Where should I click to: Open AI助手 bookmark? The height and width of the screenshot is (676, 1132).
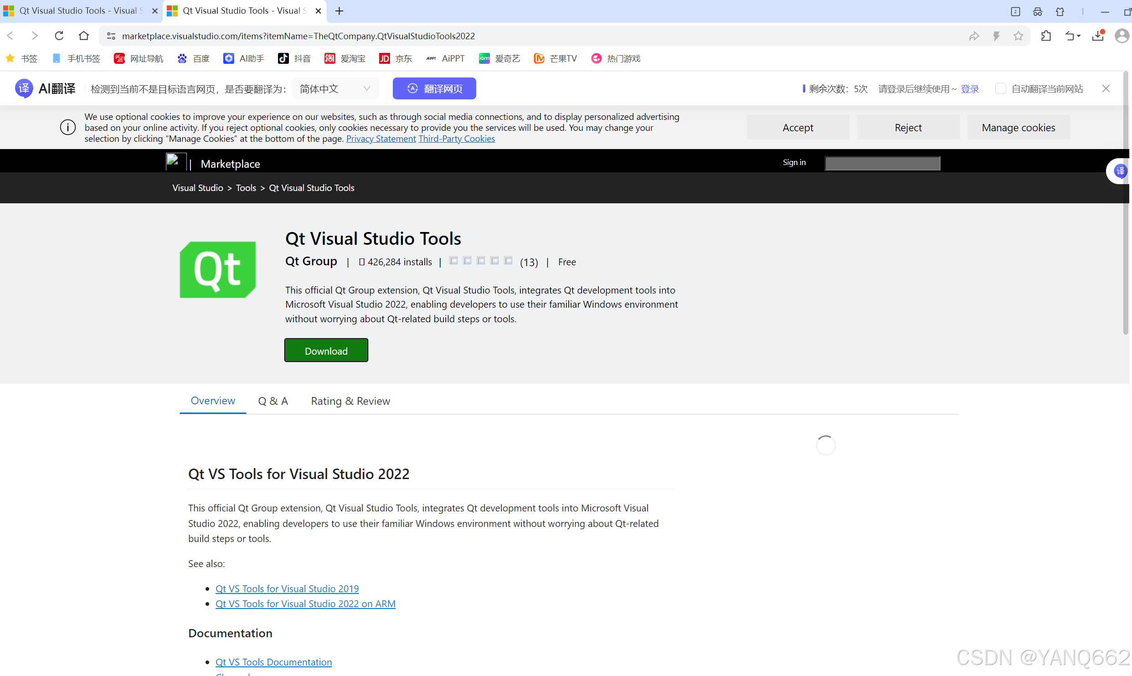(244, 58)
